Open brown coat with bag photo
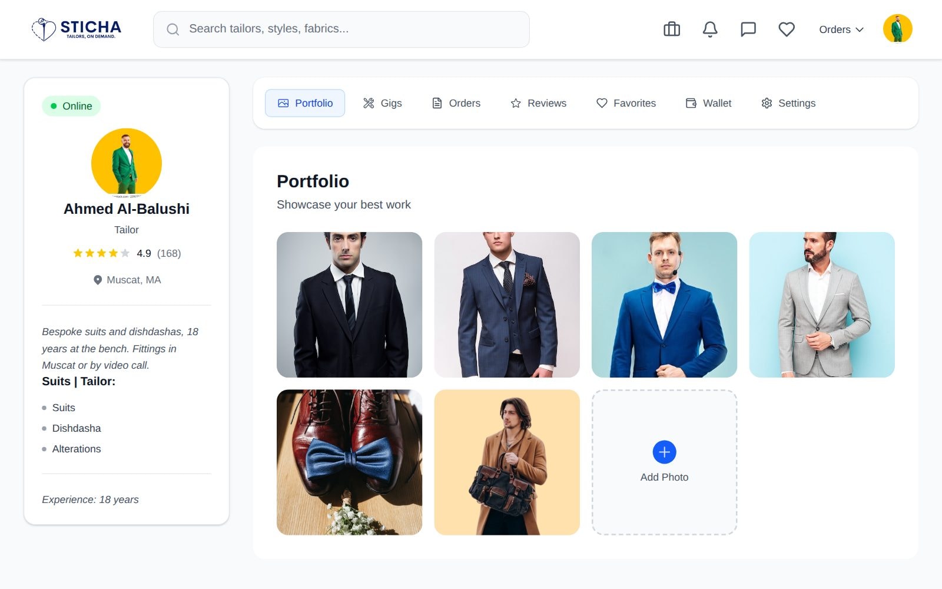The height and width of the screenshot is (589, 942). (507, 462)
